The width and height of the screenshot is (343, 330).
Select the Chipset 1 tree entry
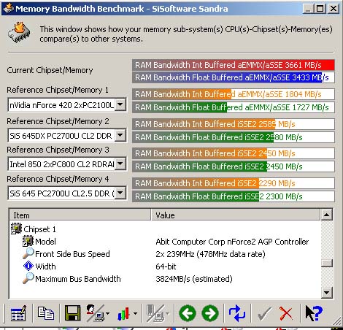click(x=39, y=229)
